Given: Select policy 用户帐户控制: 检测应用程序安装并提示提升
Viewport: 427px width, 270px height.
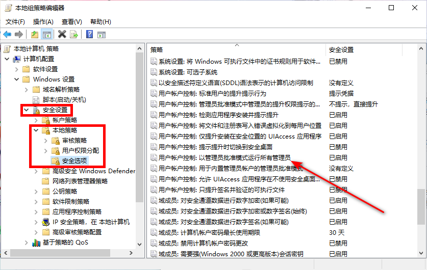Looking at the screenshot, I should click(x=218, y=115).
